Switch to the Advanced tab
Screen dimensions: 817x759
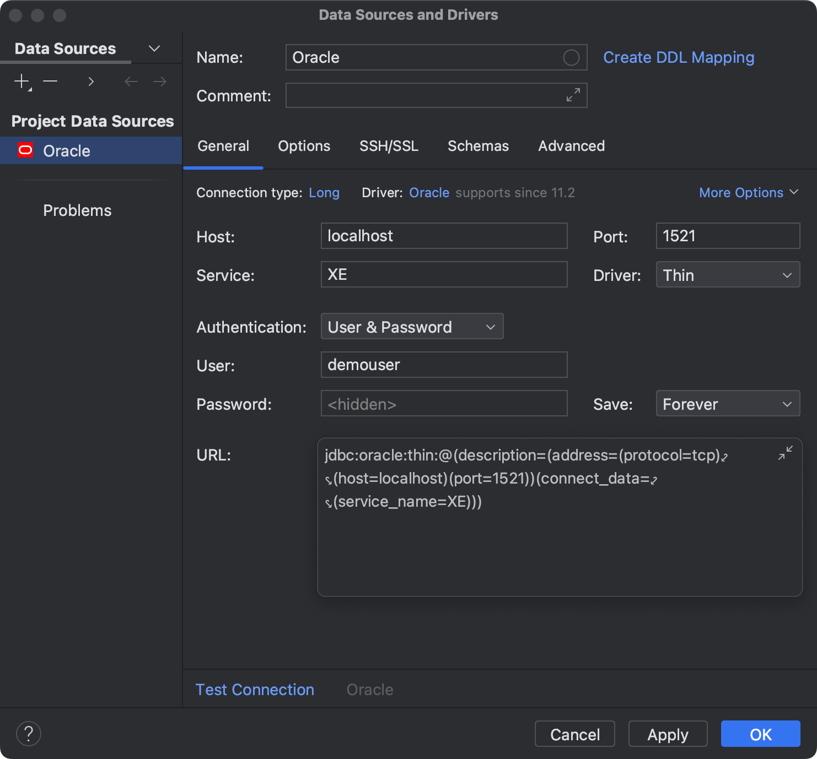[x=571, y=145]
